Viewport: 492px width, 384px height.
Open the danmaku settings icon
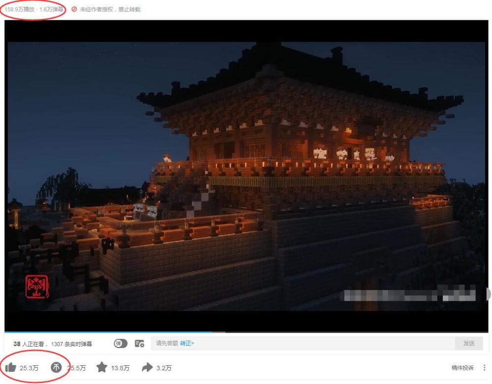coord(139,344)
